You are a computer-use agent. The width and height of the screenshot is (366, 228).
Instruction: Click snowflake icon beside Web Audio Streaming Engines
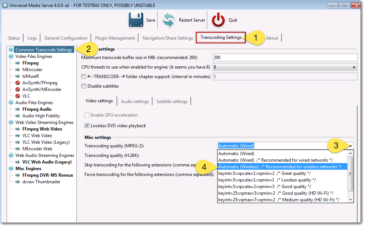pos(11,155)
